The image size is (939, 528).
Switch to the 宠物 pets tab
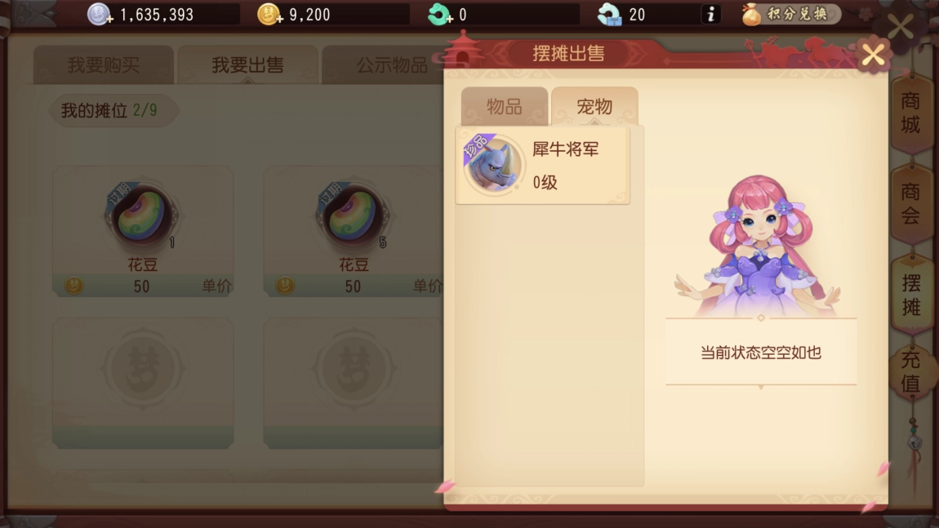594,107
